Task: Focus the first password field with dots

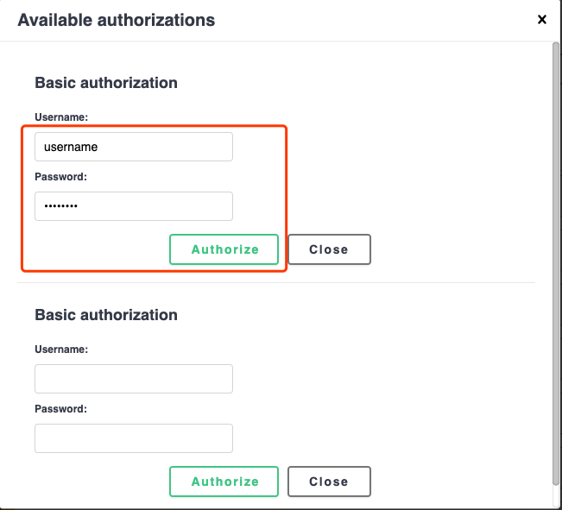Action: click(134, 206)
